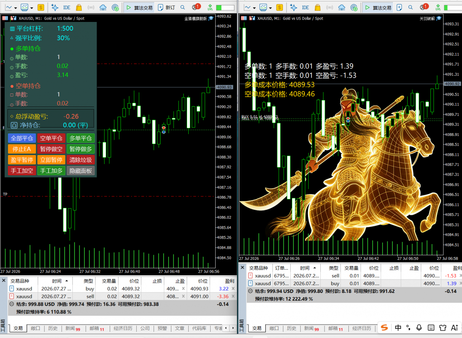Collapse balance summary row in right window
Viewport: 462px width, 338px height.
point(250,291)
